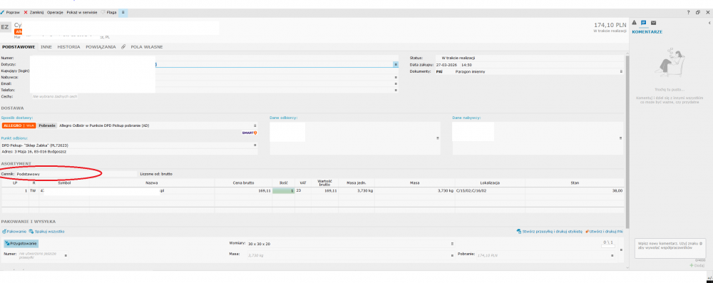Open the Dokumenty field menu button

[x=621, y=71]
